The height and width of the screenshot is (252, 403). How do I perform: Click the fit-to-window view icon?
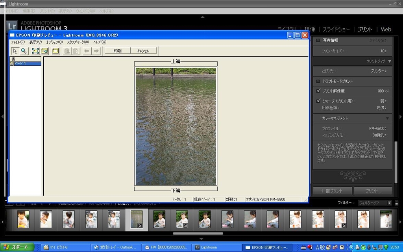pyautogui.click(x=35, y=51)
